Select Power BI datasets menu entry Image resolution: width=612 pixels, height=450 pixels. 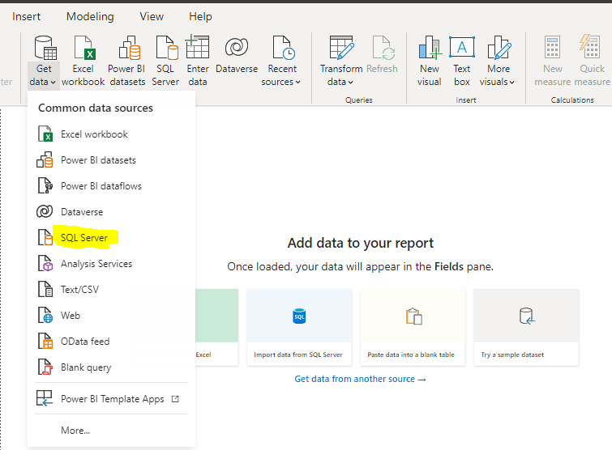click(x=111, y=160)
